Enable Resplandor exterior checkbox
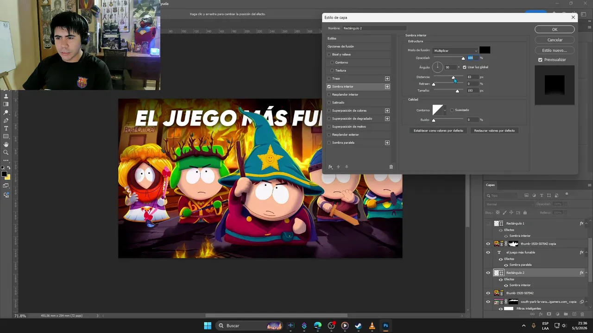 click(329, 135)
